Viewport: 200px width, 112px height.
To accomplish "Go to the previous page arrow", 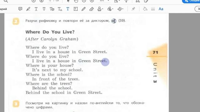I will pos(33,1).
